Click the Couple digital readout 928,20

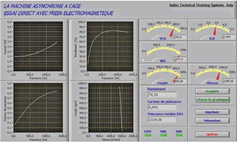[x=181, y=81]
